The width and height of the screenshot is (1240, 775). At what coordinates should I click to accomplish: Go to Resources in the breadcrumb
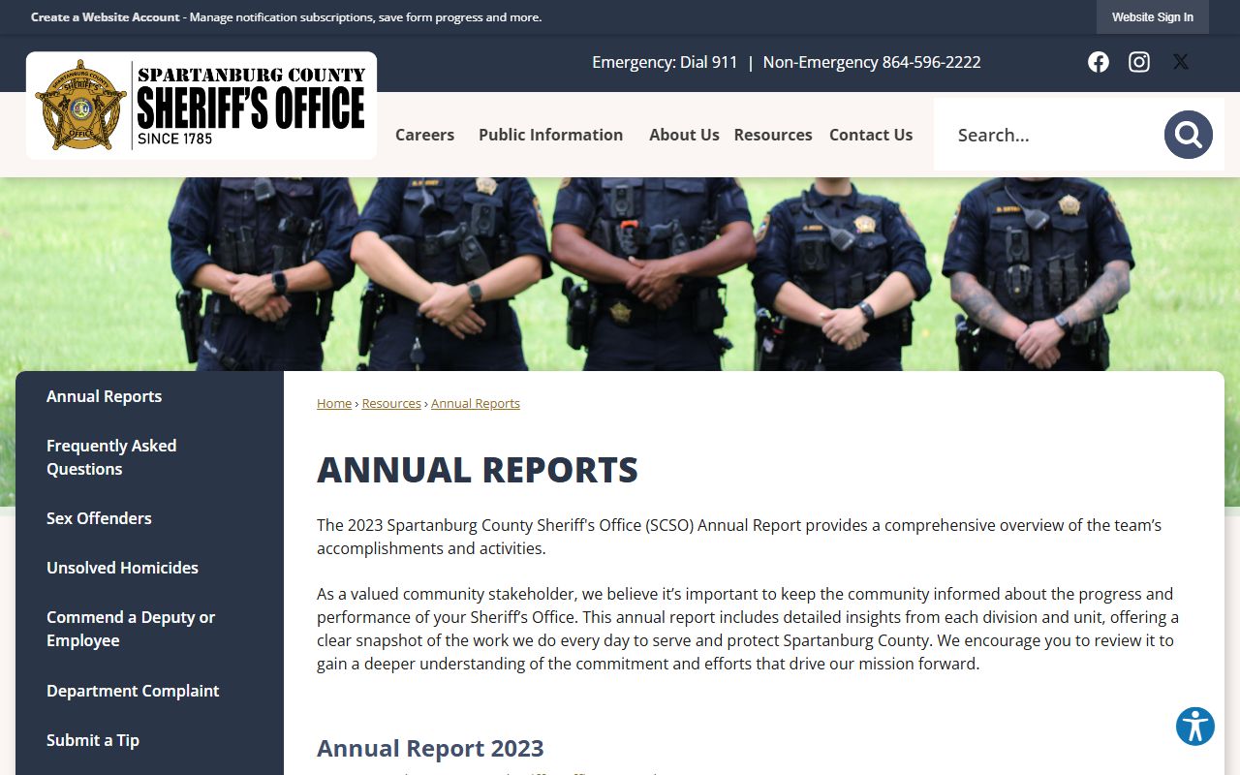[x=391, y=403]
